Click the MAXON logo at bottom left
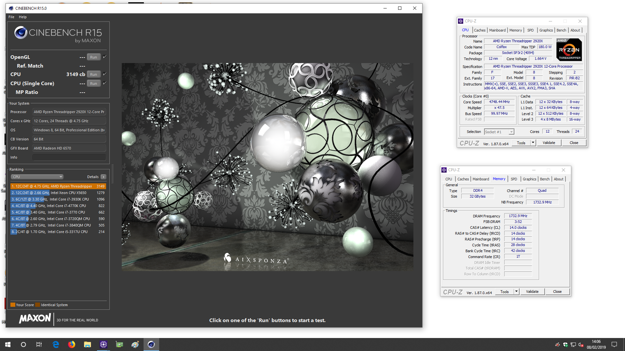The width and height of the screenshot is (625, 351). click(x=35, y=318)
